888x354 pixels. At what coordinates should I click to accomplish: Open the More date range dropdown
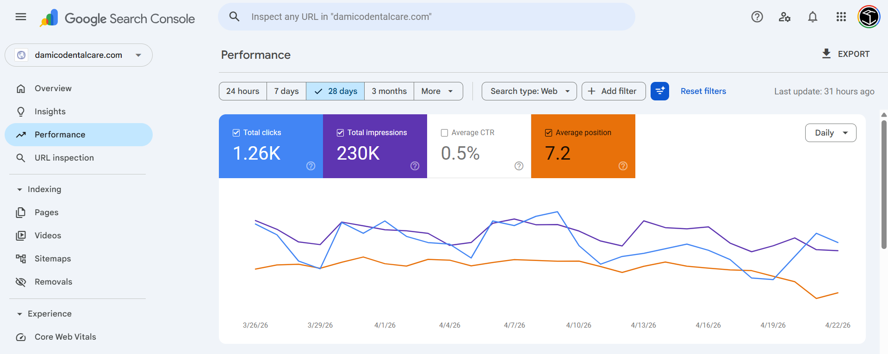(x=438, y=91)
